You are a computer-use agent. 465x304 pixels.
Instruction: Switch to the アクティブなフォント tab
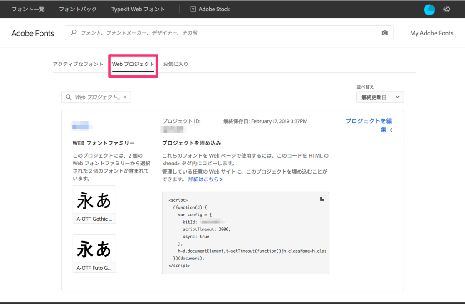click(x=78, y=65)
